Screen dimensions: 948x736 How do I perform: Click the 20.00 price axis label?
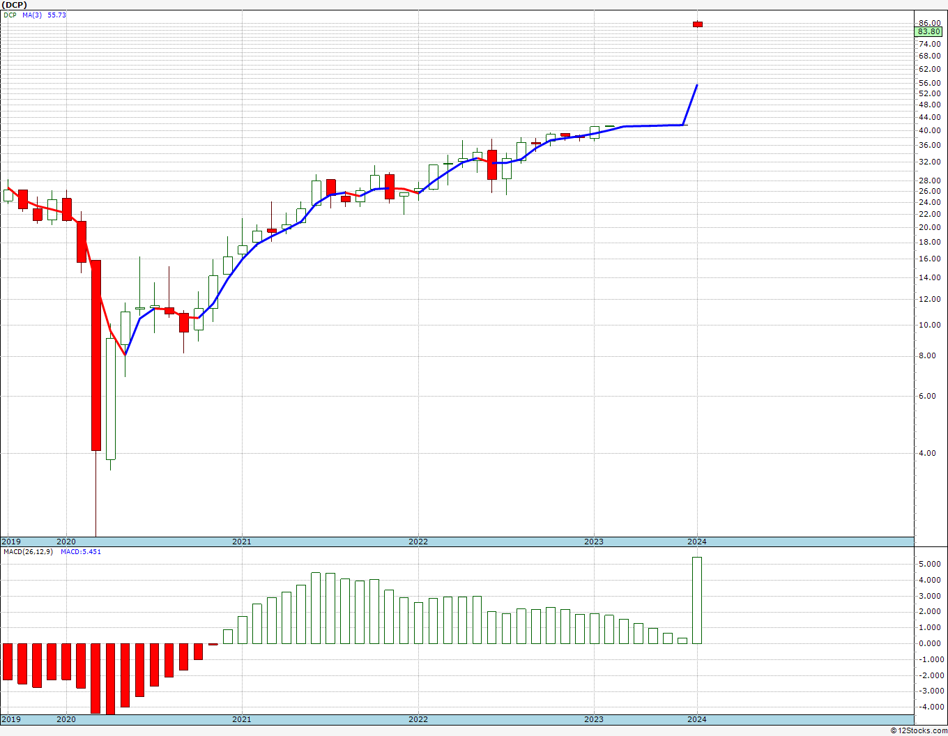tap(930, 227)
